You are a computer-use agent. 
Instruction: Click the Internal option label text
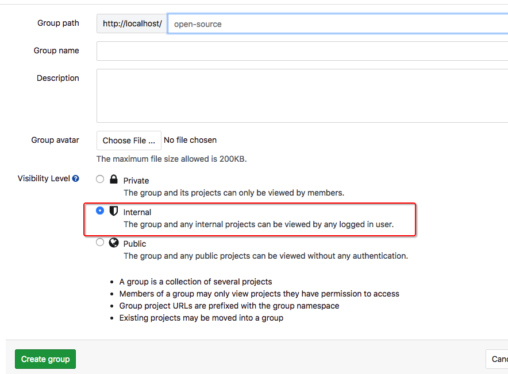click(x=137, y=212)
